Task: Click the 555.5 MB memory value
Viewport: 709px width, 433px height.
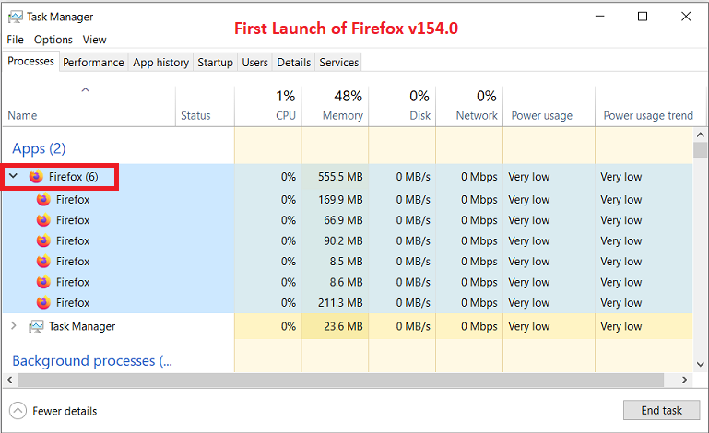Action: click(x=340, y=177)
